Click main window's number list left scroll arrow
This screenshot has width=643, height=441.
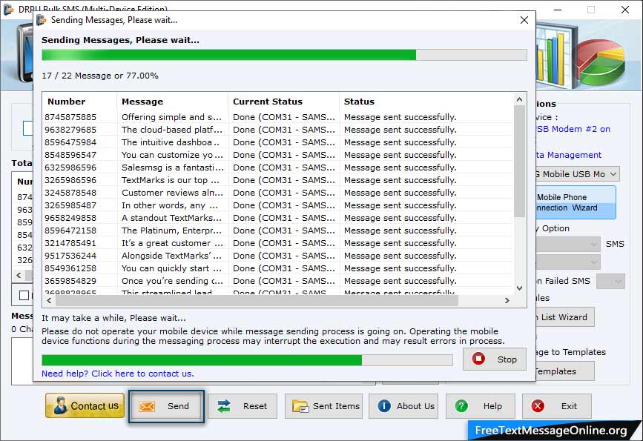click(x=19, y=275)
